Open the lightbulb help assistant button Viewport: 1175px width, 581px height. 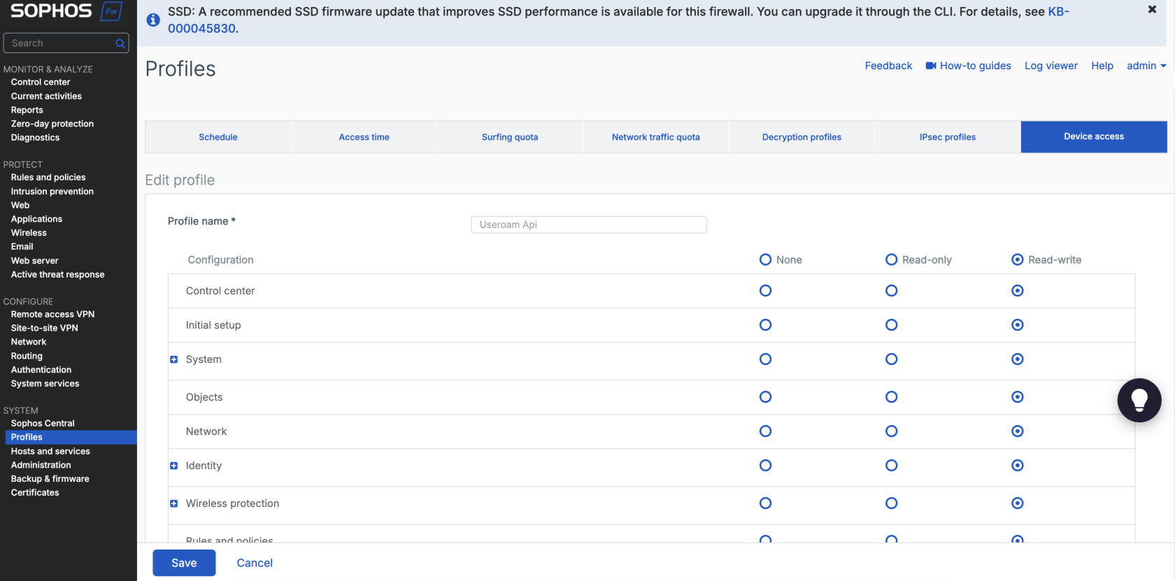[x=1139, y=400]
